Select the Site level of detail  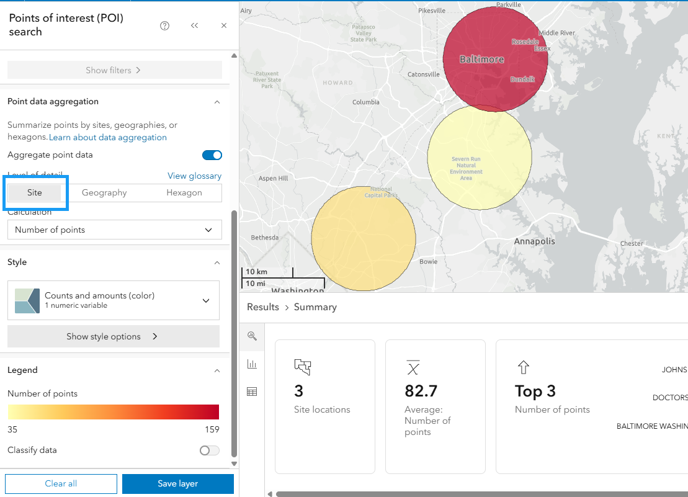pyautogui.click(x=35, y=193)
